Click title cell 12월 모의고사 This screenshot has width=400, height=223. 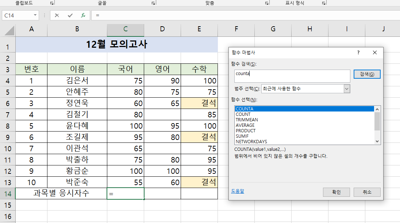click(116, 44)
